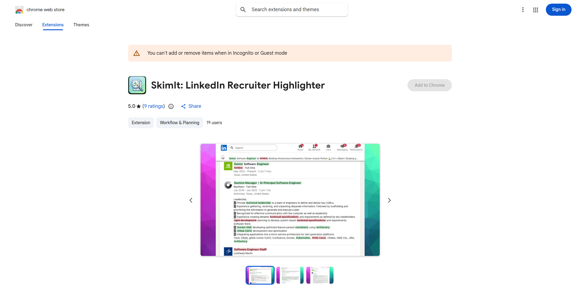Click the Workflow & Planning chip
Image resolution: width=580 pixels, height=300 pixels.
[x=179, y=123]
